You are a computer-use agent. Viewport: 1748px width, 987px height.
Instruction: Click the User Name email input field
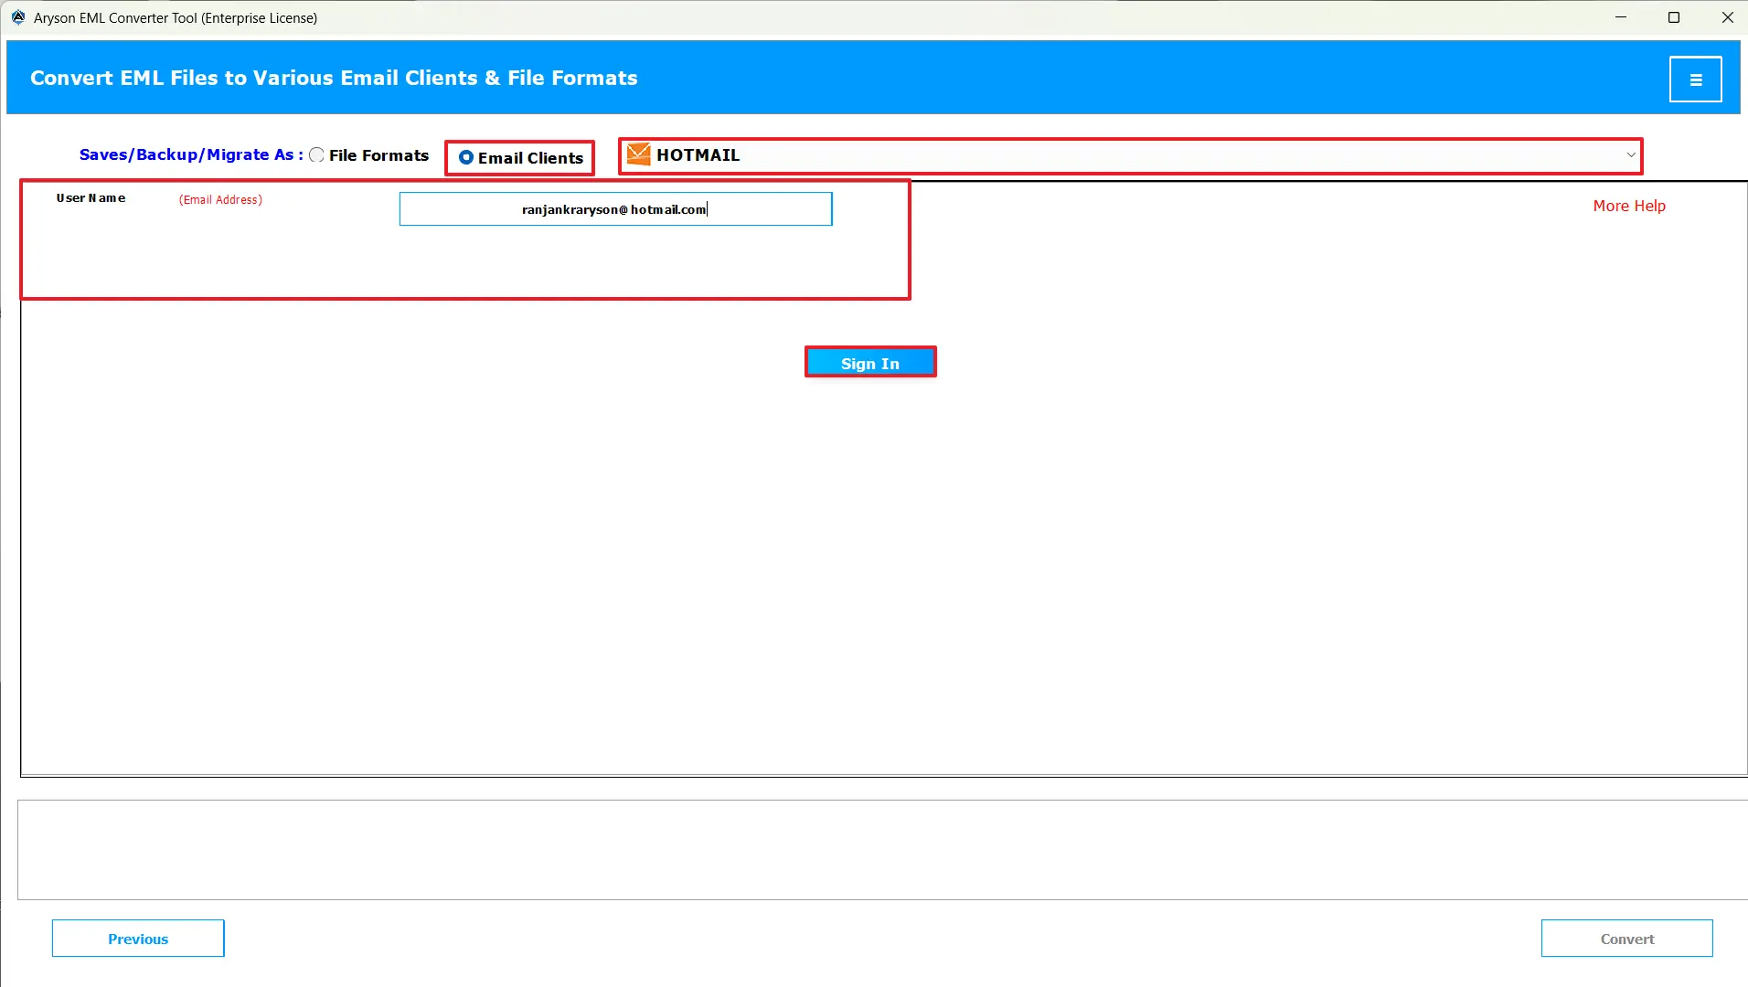click(615, 209)
